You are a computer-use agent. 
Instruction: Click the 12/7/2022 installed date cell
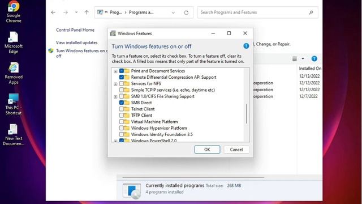click(308, 96)
